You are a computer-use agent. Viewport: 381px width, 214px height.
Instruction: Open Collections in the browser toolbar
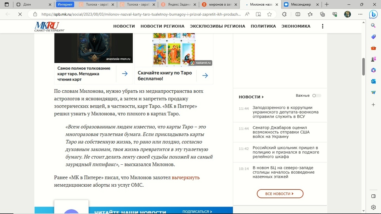322,14
